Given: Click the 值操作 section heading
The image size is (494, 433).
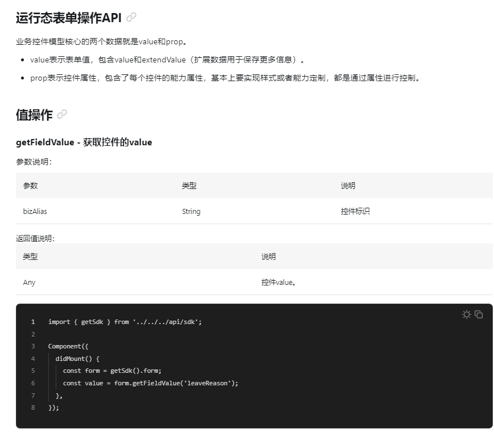Looking at the screenshot, I should pos(34,115).
